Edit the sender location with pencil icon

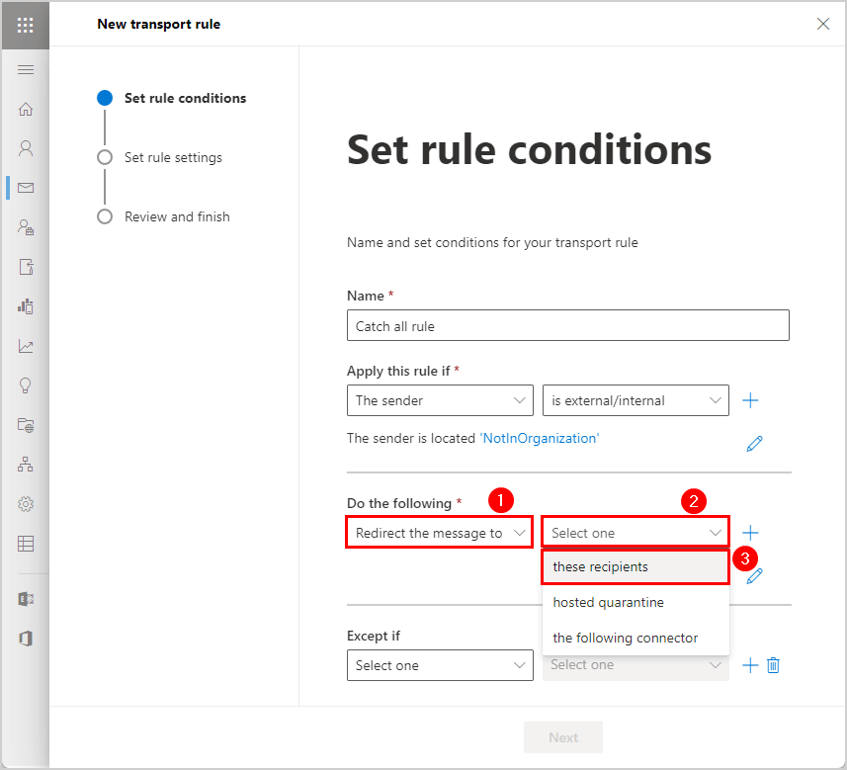coord(754,444)
